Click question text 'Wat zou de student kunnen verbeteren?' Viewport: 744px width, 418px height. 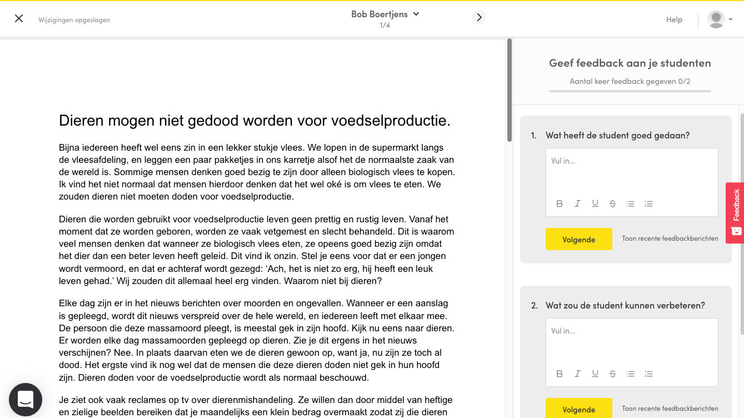coord(625,305)
